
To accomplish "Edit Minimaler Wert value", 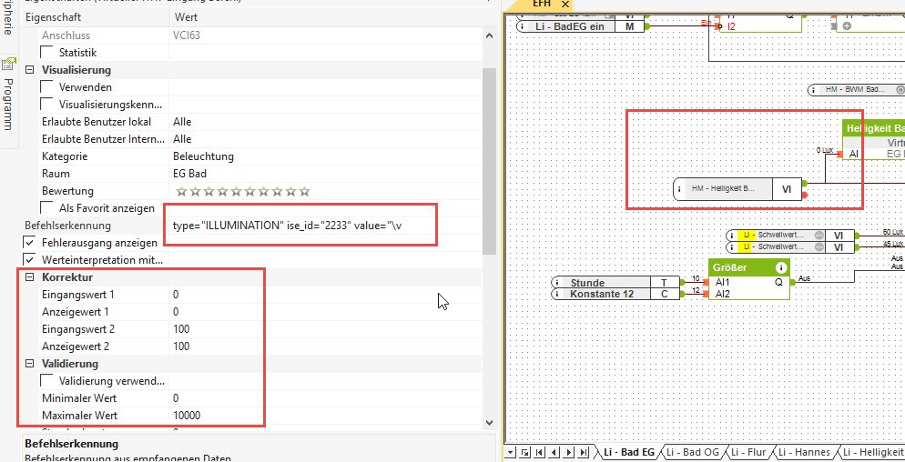I will (325, 398).
